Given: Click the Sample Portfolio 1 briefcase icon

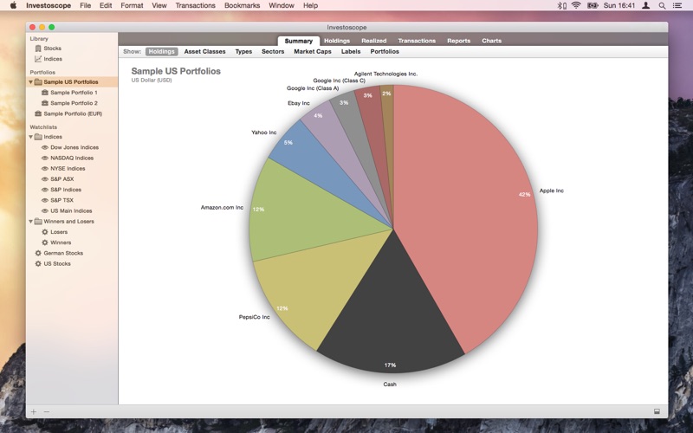Looking at the screenshot, I should (x=45, y=93).
